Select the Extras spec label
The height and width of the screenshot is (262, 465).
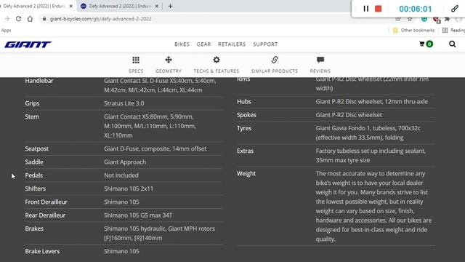(x=245, y=151)
